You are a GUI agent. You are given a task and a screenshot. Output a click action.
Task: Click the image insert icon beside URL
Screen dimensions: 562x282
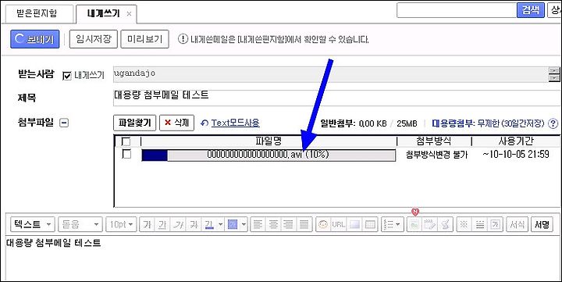[x=354, y=225]
